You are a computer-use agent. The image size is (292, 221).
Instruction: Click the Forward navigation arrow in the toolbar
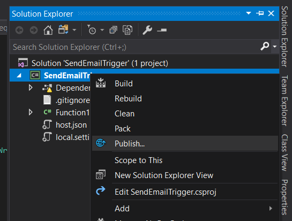pos(34,30)
